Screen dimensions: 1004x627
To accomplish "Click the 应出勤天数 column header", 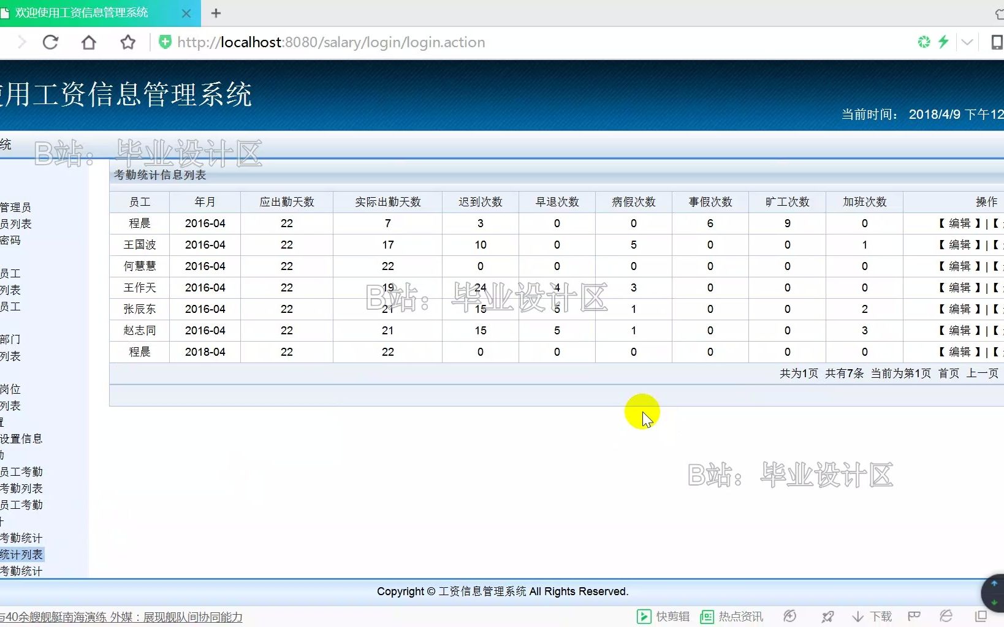I will point(287,202).
